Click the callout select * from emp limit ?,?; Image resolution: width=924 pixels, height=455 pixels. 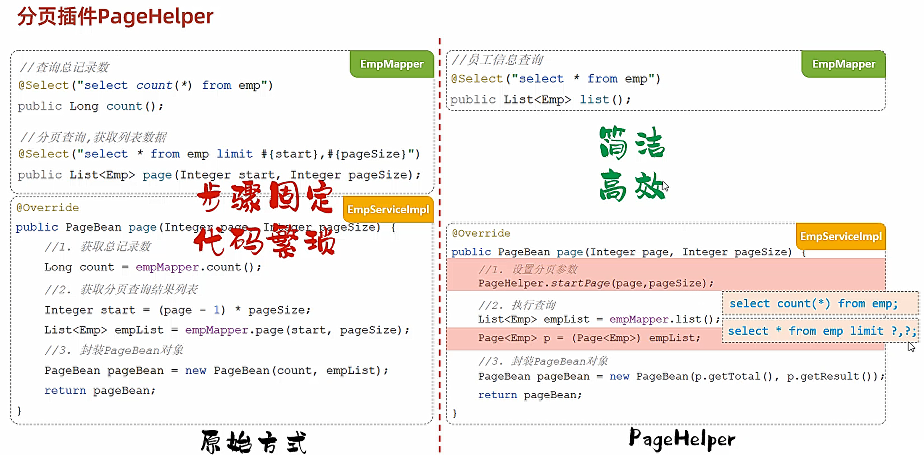coord(820,331)
